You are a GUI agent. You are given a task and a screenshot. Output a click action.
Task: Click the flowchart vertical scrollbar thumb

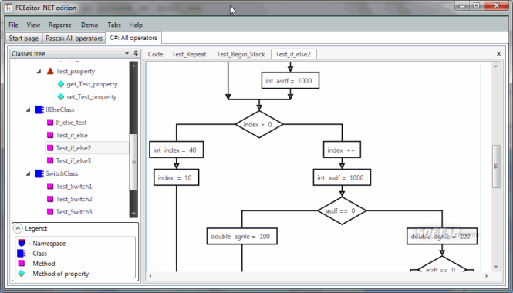coord(496,166)
